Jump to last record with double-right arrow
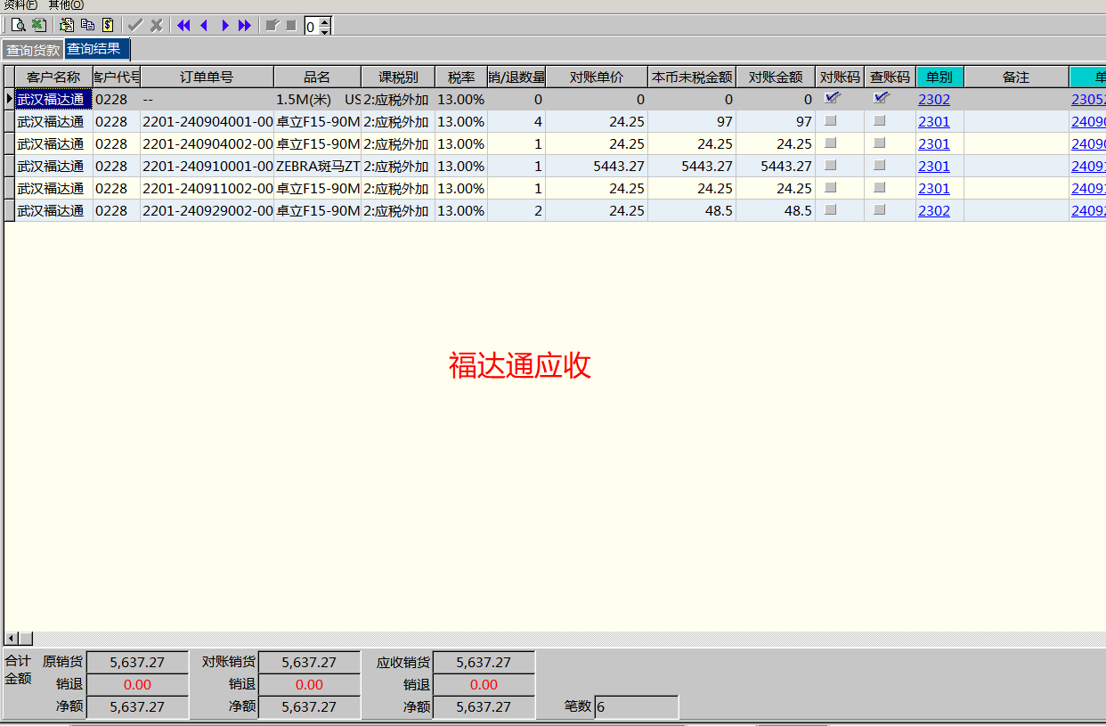The width and height of the screenshot is (1106, 726). (x=245, y=26)
